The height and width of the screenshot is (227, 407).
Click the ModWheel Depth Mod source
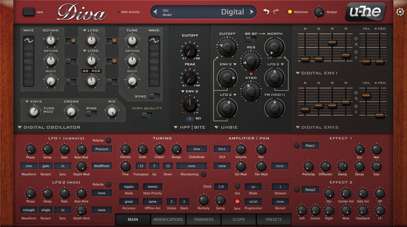pos(101,166)
